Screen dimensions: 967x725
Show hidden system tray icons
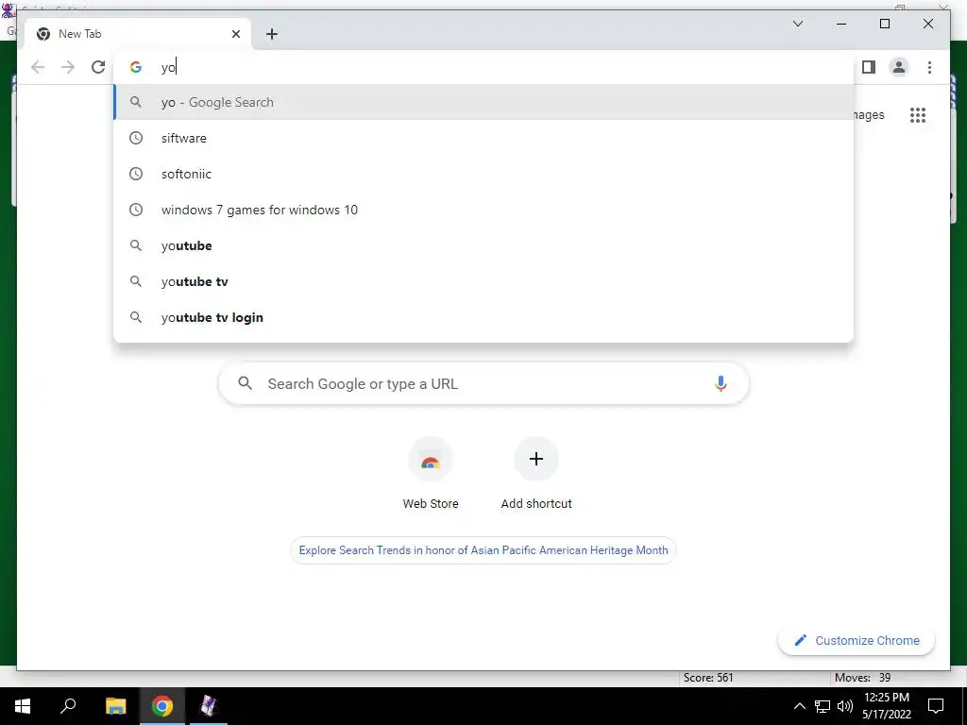click(799, 706)
